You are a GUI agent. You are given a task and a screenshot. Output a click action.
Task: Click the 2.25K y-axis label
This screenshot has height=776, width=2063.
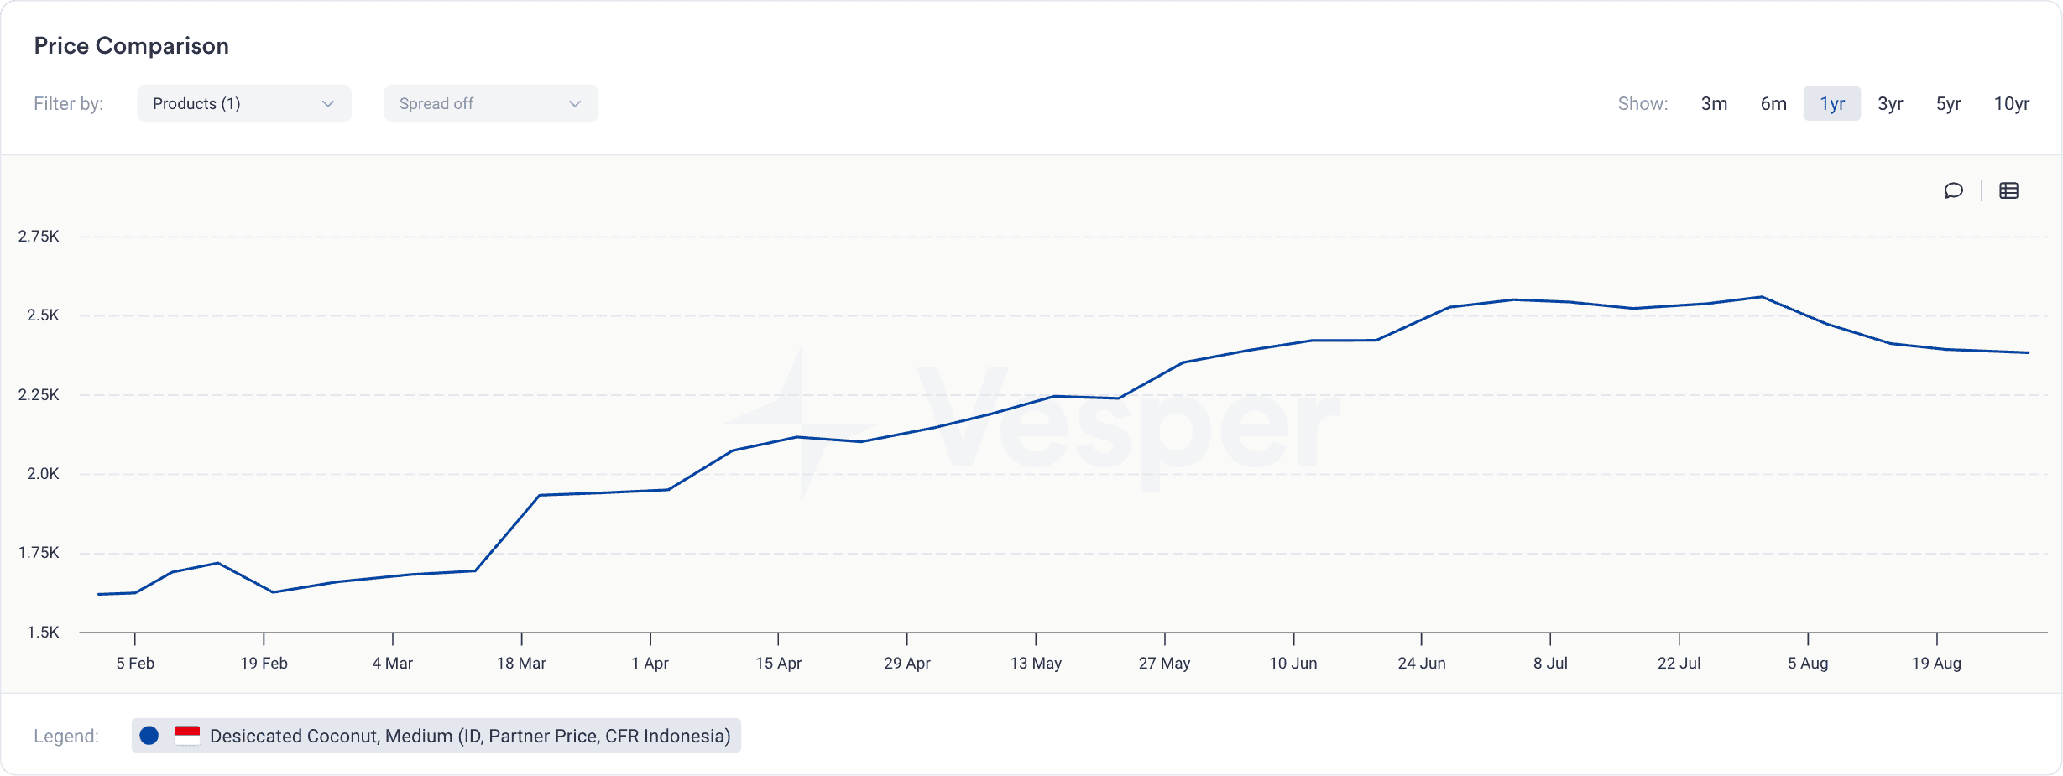click(39, 394)
